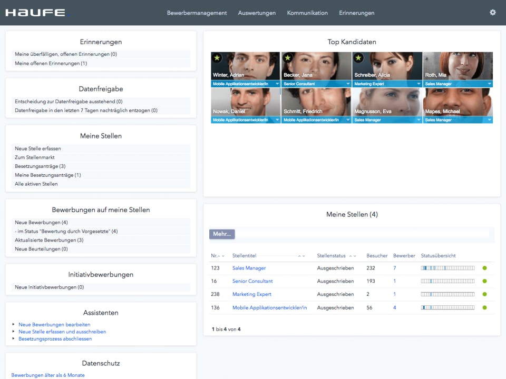Click green status dot for Sales Manager row
The height and width of the screenshot is (379, 506).
(484, 268)
